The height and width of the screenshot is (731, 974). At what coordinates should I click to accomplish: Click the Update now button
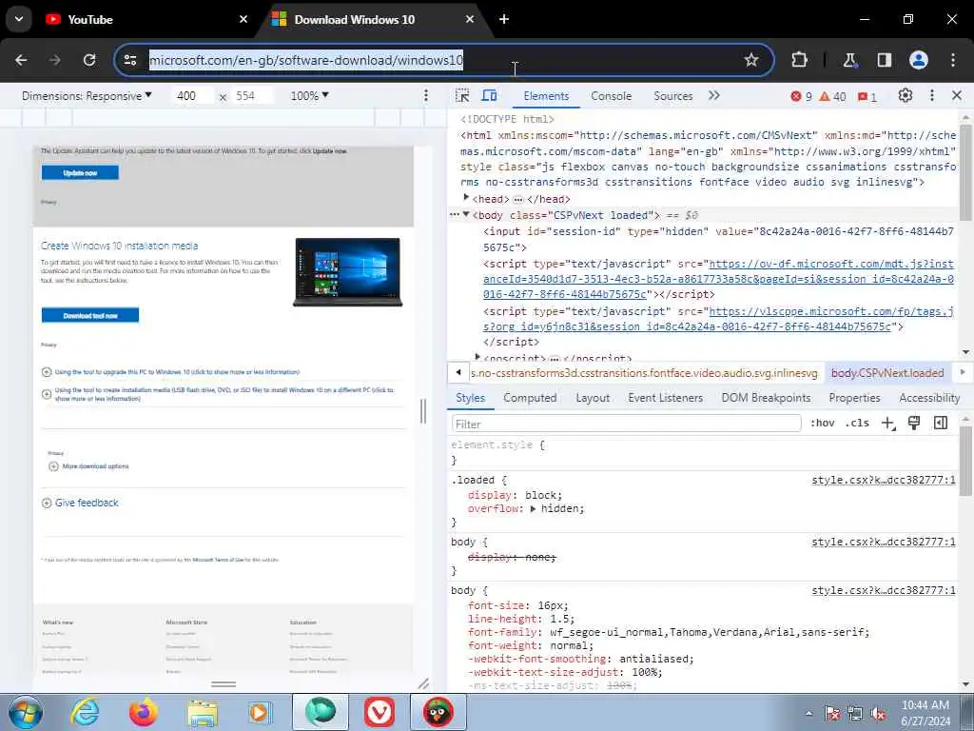(x=80, y=173)
